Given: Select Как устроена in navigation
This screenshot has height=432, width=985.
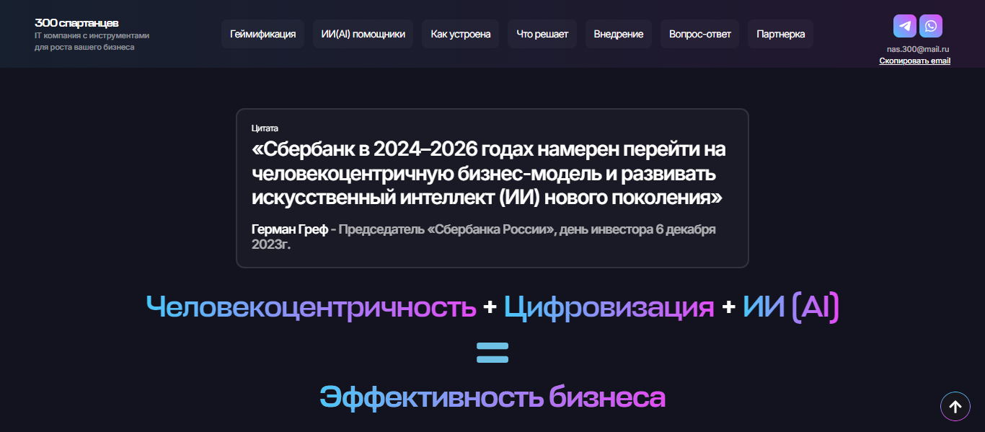Looking at the screenshot, I should [460, 34].
